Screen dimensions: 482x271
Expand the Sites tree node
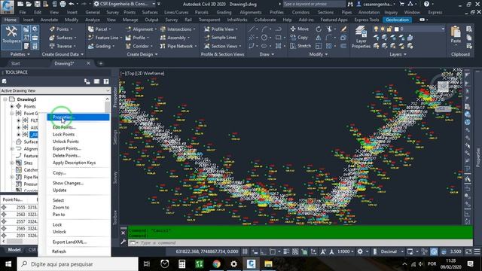tap(12, 163)
